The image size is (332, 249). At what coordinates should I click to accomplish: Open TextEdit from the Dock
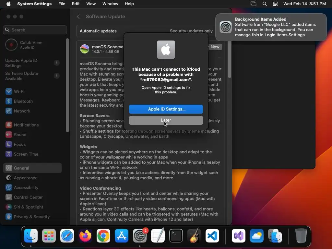158,236
